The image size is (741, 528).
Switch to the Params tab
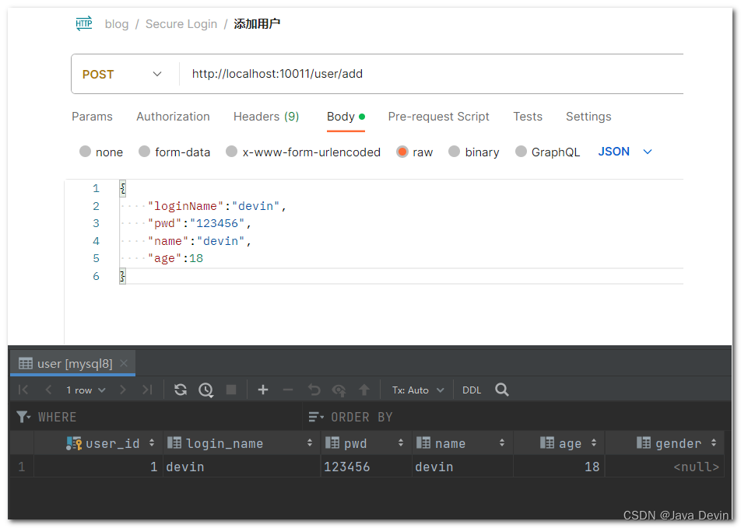92,116
